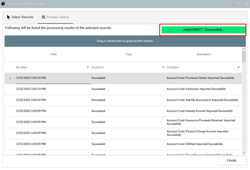The width and height of the screenshot is (250, 170).
Task: Sort by the Description column header
Action: coord(204,54)
